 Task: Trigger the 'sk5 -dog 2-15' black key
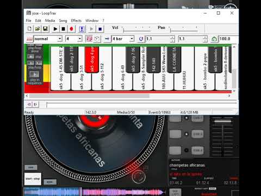tap(71, 59)
